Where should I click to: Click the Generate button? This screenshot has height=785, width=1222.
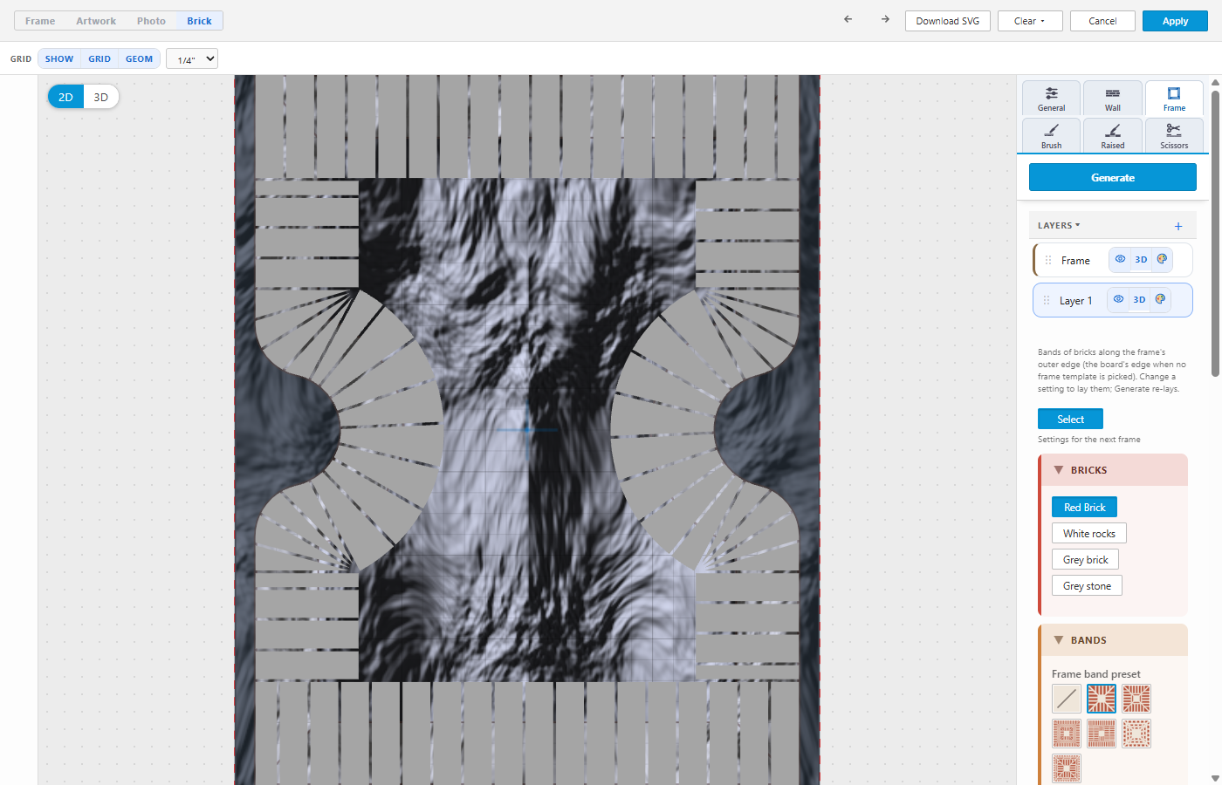1113,177
